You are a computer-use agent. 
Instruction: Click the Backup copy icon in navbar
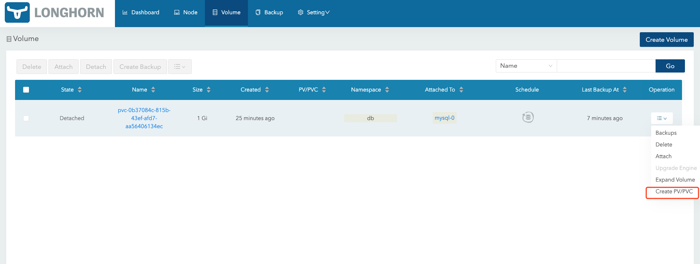click(258, 12)
